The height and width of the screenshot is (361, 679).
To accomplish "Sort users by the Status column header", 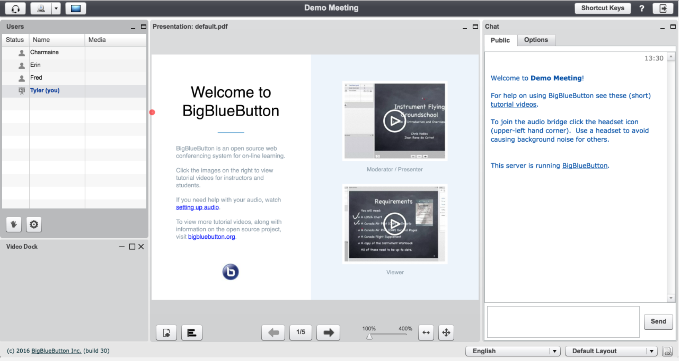I will tap(16, 40).
